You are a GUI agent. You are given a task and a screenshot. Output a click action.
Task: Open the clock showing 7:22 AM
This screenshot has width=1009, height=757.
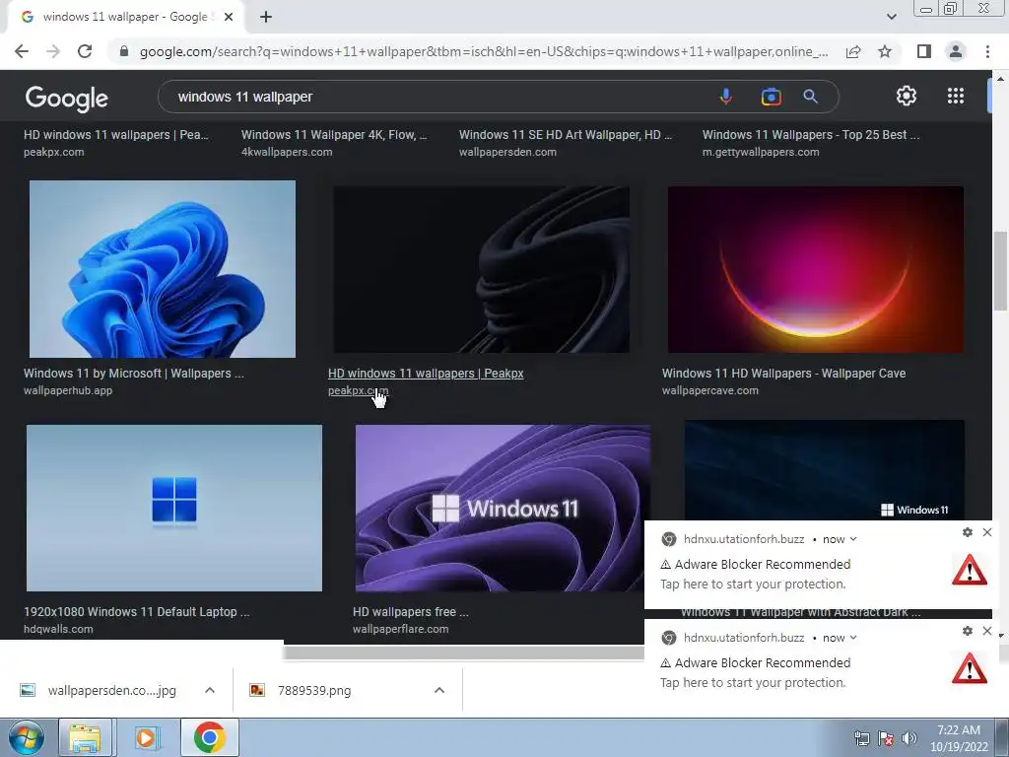(x=959, y=738)
